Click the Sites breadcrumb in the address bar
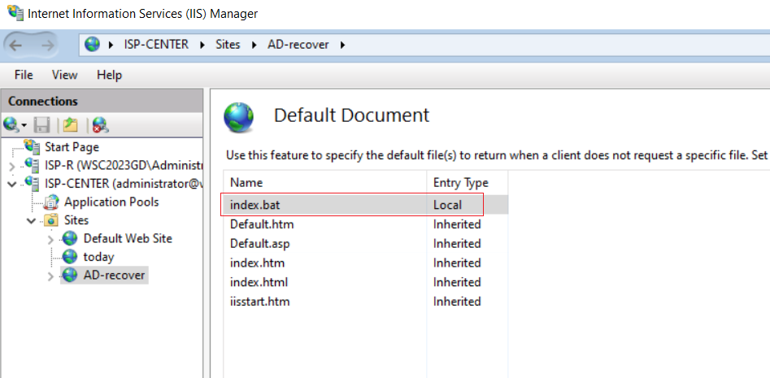Viewport: 770px width, 378px height. coord(228,45)
